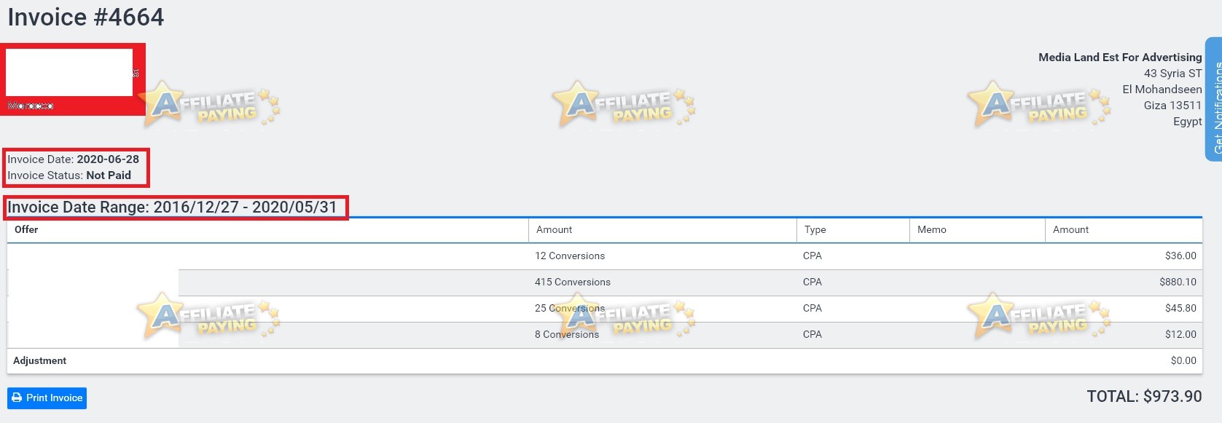This screenshot has width=1222, height=423.
Task: Click the Media Land Est For Advertising name
Action: tap(1120, 58)
